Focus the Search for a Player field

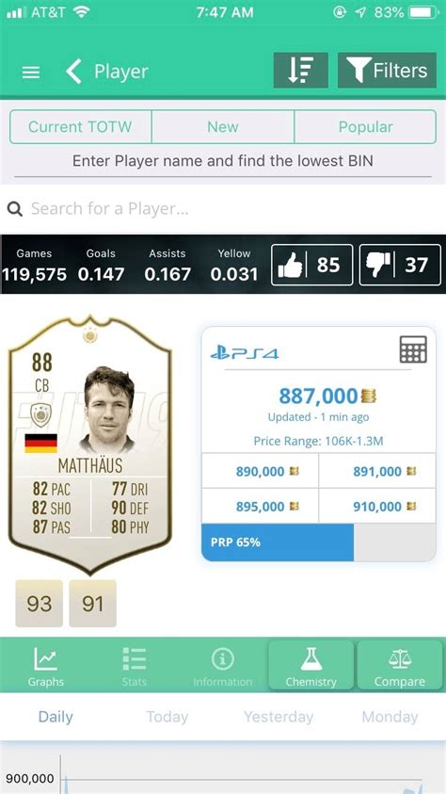(223, 209)
